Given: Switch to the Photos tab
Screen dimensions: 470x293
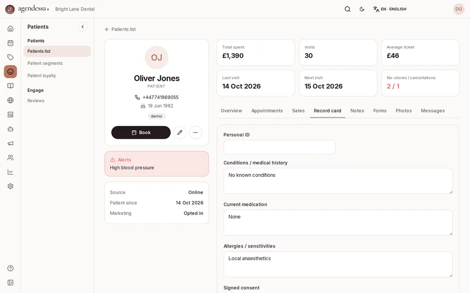Looking at the screenshot, I should (x=404, y=111).
